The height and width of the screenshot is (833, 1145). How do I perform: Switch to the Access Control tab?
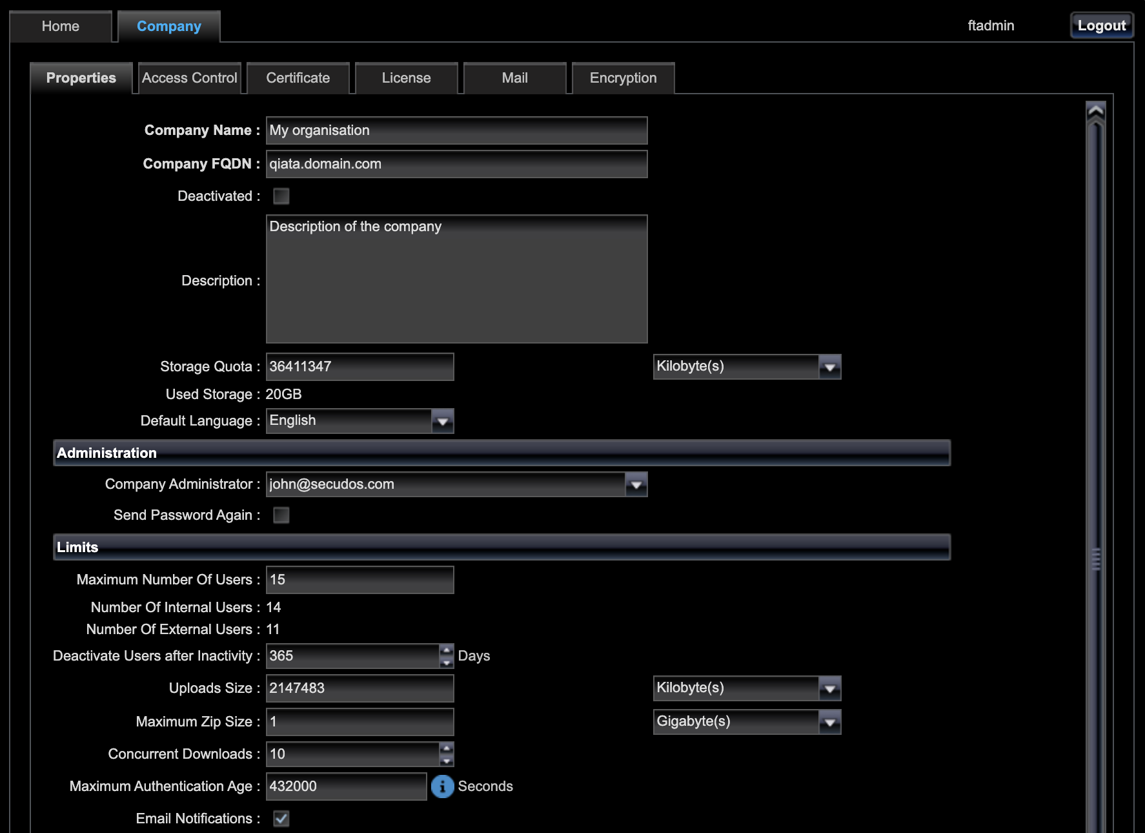[190, 78]
